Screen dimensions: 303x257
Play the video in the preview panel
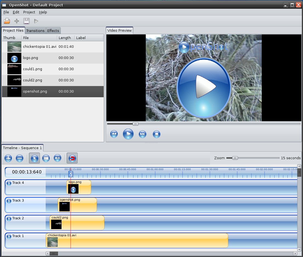128,134
